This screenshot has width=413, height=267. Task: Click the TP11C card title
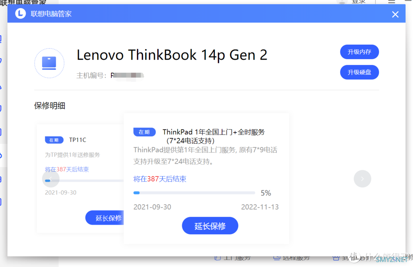click(x=78, y=140)
